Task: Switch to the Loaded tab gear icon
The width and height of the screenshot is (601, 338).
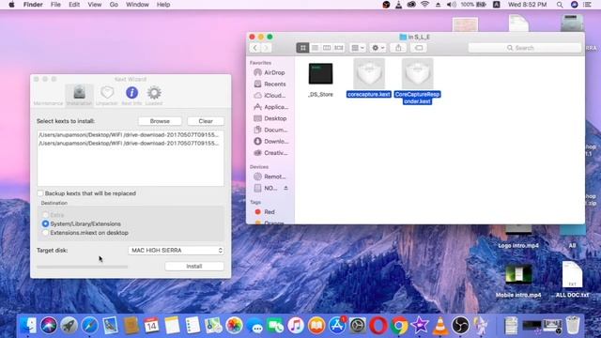Action: tap(154, 96)
